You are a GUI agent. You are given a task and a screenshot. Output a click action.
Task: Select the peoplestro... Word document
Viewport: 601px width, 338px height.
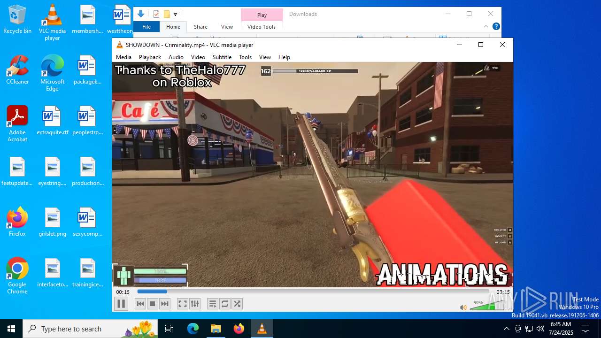87,121
